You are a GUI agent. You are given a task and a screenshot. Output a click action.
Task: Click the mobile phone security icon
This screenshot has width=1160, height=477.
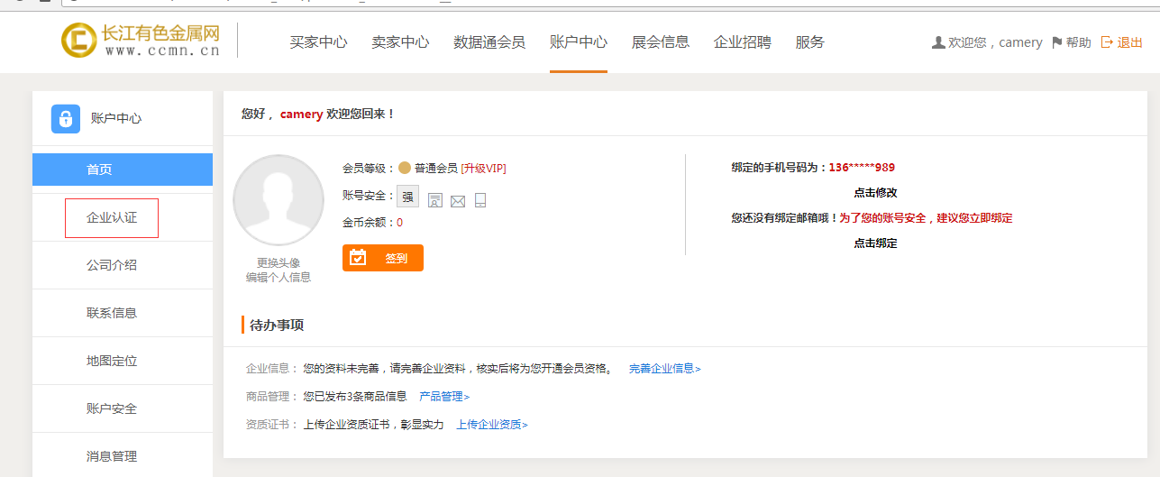[x=480, y=200]
